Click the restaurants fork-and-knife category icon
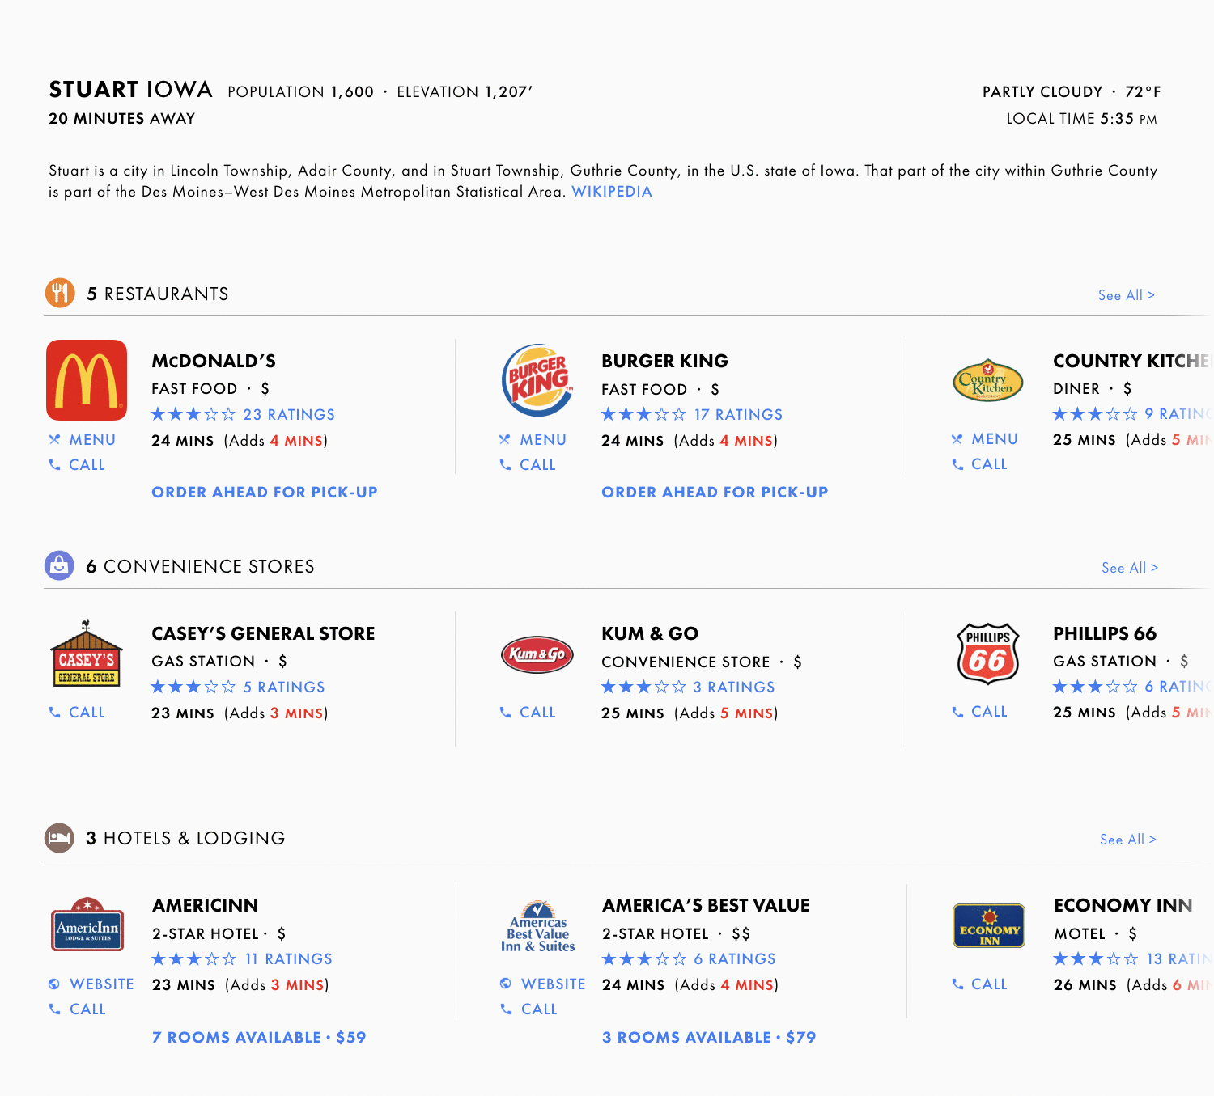Image resolution: width=1214 pixels, height=1096 pixels. [60, 293]
